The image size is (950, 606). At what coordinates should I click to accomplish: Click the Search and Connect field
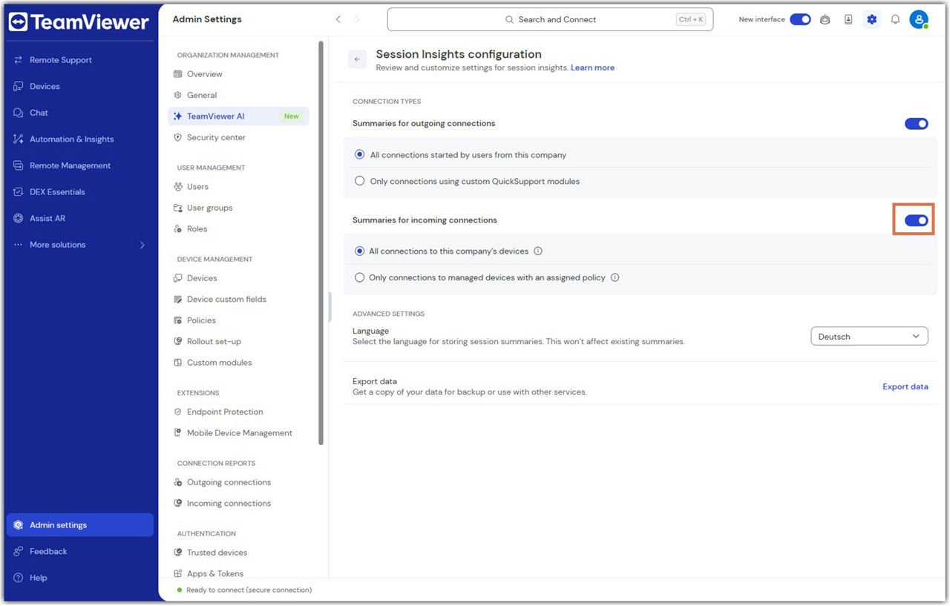pos(550,20)
